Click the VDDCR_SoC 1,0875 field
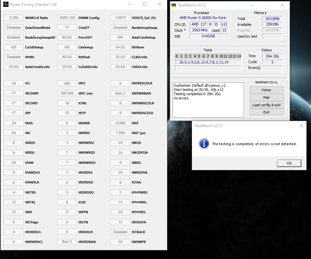 pyautogui.click(x=120, y=18)
